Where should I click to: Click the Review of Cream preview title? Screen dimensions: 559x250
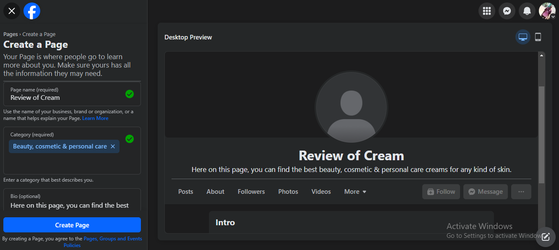[x=351, y=156]
